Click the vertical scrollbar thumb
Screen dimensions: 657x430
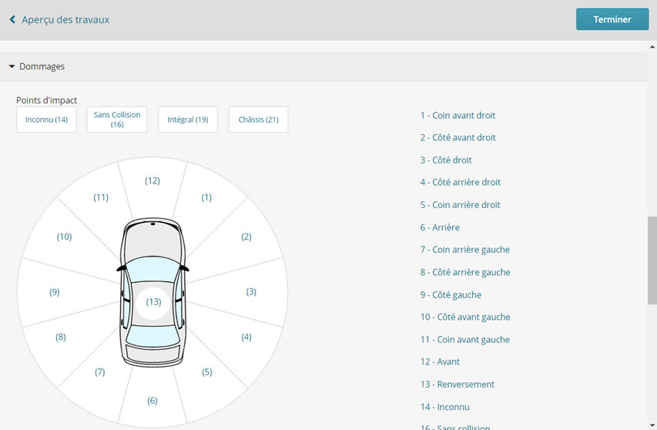652,260
